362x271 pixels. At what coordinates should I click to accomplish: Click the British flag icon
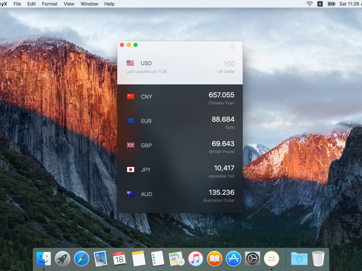pyautogui.click(x=131, y=145)
